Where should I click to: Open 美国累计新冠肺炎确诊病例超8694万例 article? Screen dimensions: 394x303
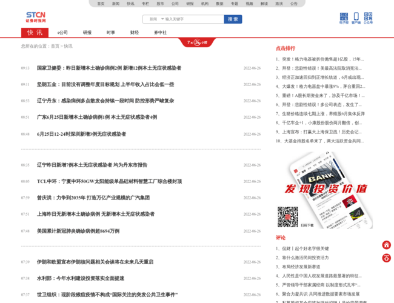coord(78,231)
